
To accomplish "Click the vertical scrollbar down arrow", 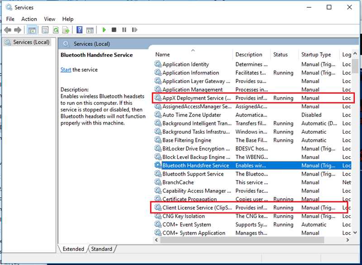I will click(355, 233).
